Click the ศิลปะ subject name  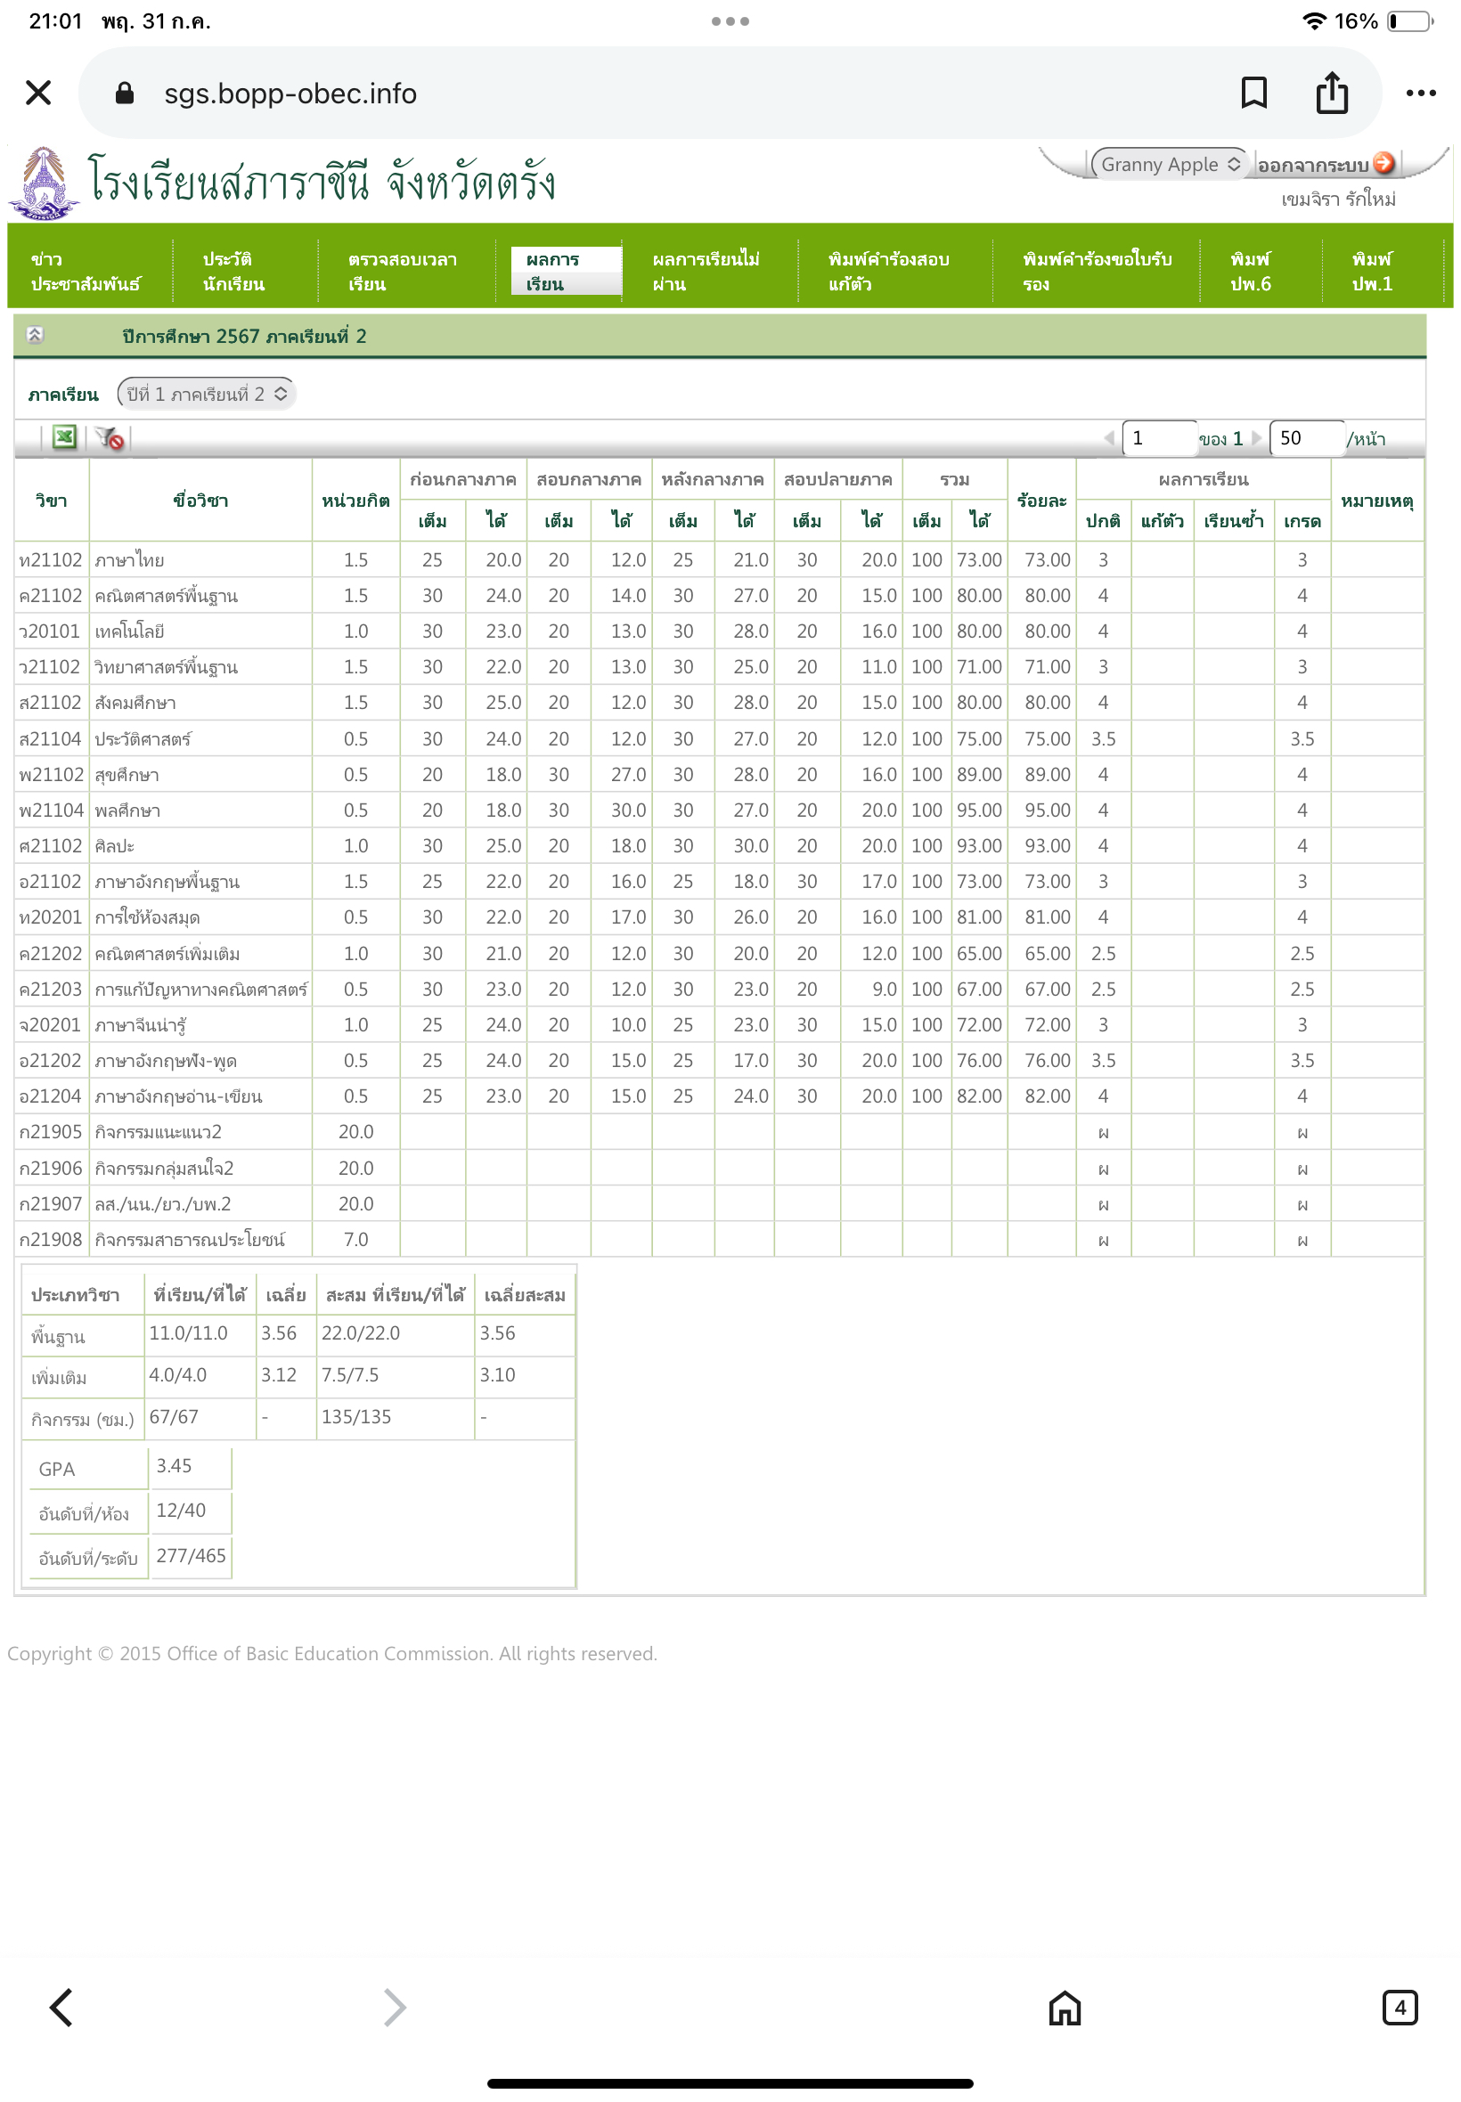coord(114,845)
